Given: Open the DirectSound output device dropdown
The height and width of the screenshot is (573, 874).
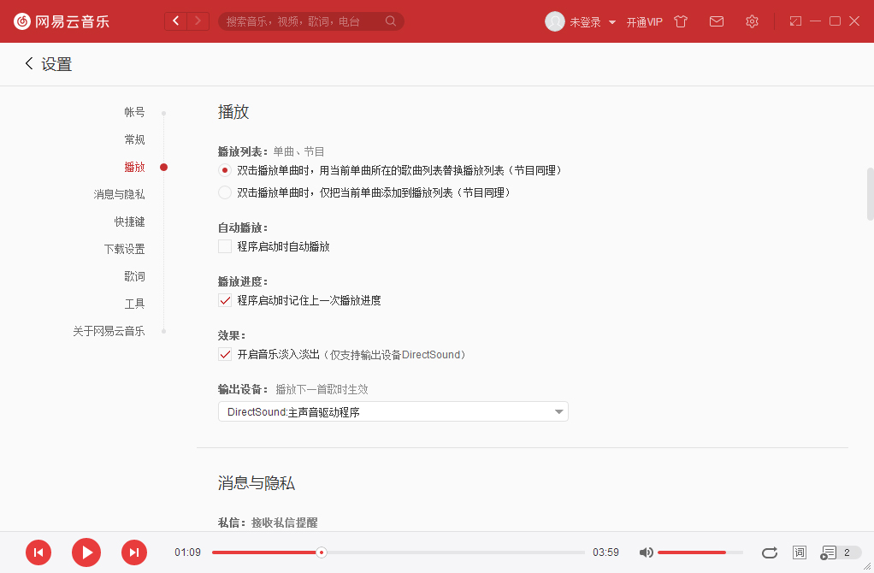Looking at the screenshot, I should click(393, 411).
